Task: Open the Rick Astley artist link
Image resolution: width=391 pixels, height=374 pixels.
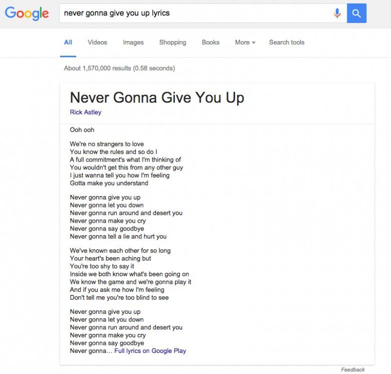Action: pos(86,112)
